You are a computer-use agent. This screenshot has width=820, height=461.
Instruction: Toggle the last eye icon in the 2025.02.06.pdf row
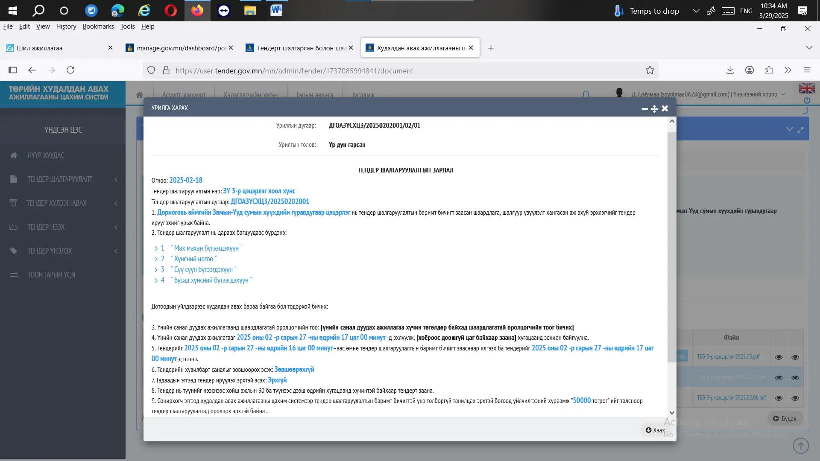(795, 398)
